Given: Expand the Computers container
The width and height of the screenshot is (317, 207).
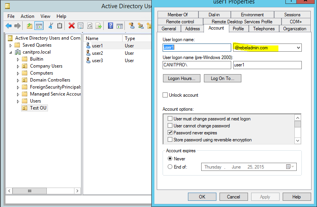Looking at the screenshot, I should pos(18,73).
